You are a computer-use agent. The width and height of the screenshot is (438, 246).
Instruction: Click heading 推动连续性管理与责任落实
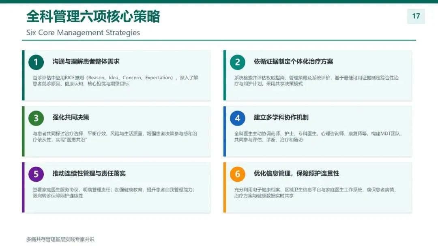89,173
